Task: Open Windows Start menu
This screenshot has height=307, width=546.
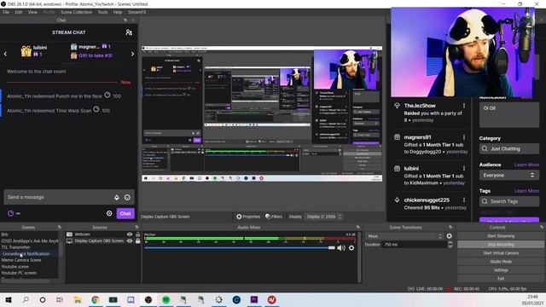Action: 9,299
